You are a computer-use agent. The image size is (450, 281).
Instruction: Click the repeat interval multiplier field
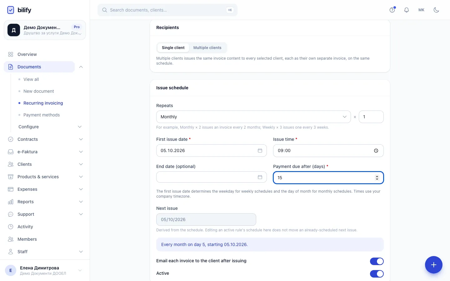pyautogui.click(x=371, y=117)
